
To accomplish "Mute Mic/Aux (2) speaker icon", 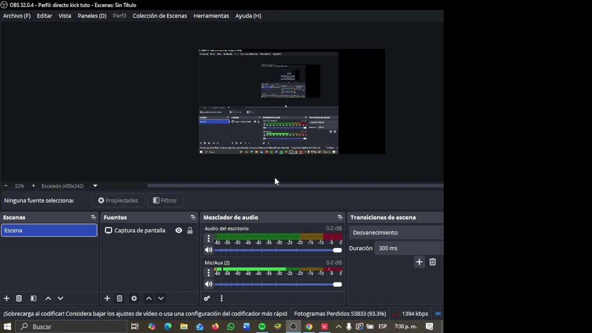I will [x=209, y=284].
